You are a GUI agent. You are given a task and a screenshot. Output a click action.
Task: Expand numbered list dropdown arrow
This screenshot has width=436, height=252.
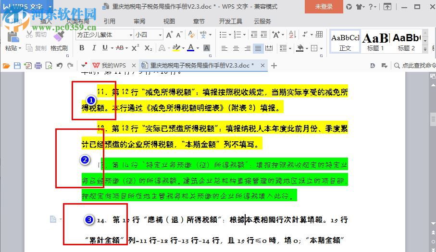(244, 34)
